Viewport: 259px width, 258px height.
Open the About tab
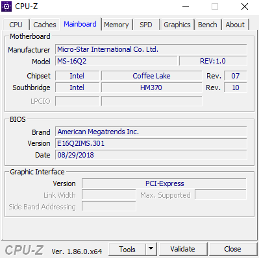tap(235, 25)
